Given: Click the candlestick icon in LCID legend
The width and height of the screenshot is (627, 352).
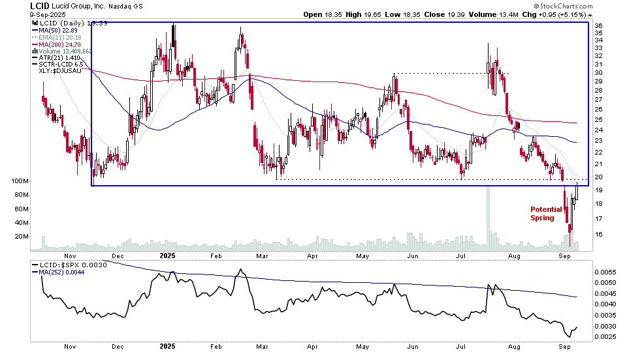Looking at the screenshot, I should tap(35, 23).
